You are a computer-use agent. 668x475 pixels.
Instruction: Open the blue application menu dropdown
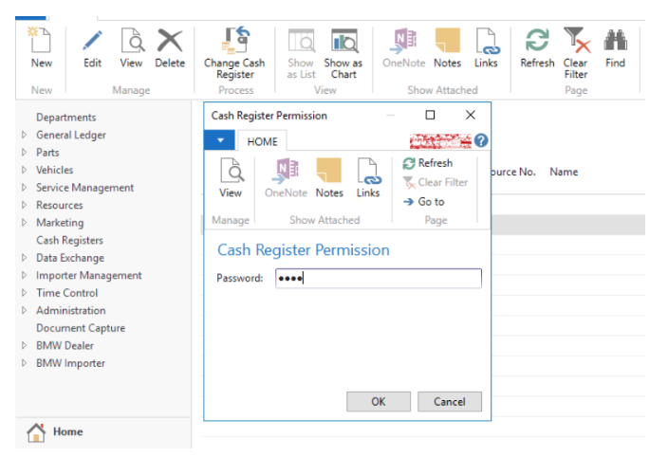(219, 141)
